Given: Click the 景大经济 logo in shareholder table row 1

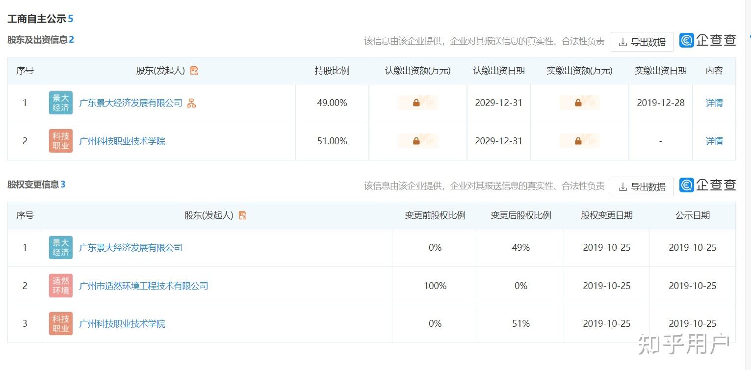Looking at the screenshot, I should (x=61, y=103).
